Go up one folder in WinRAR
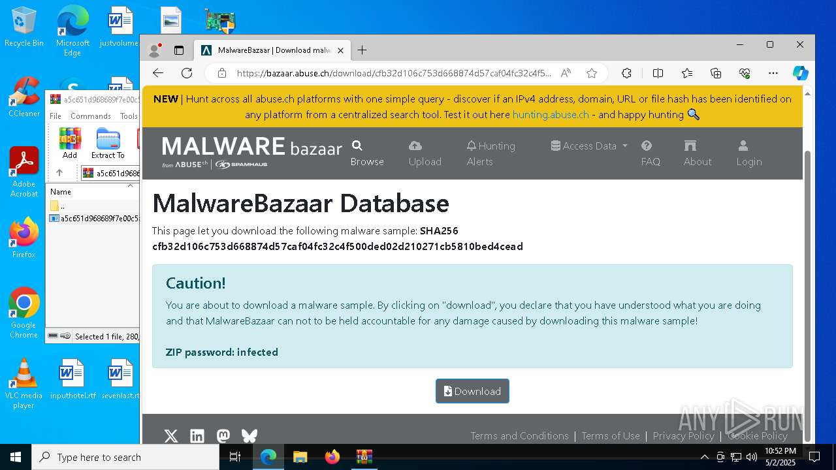 pos(59,173)
